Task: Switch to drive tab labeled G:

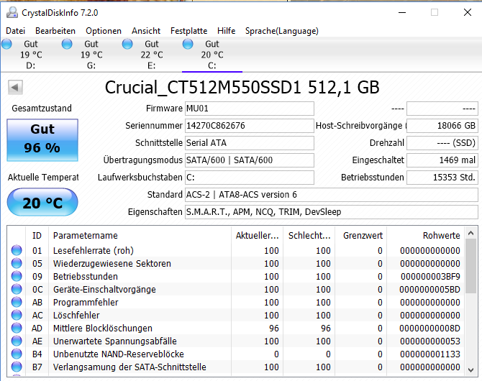Action: [x=91, y=55]
